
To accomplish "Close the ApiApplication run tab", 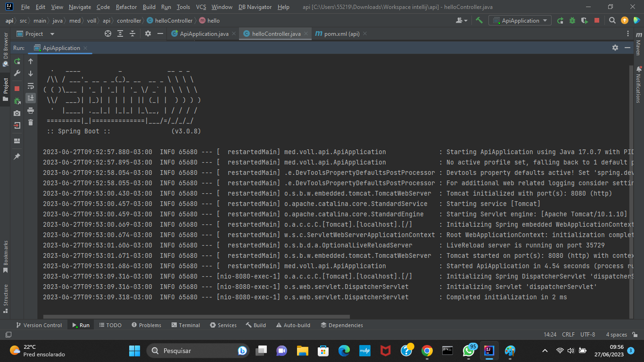I will [85, 48].
